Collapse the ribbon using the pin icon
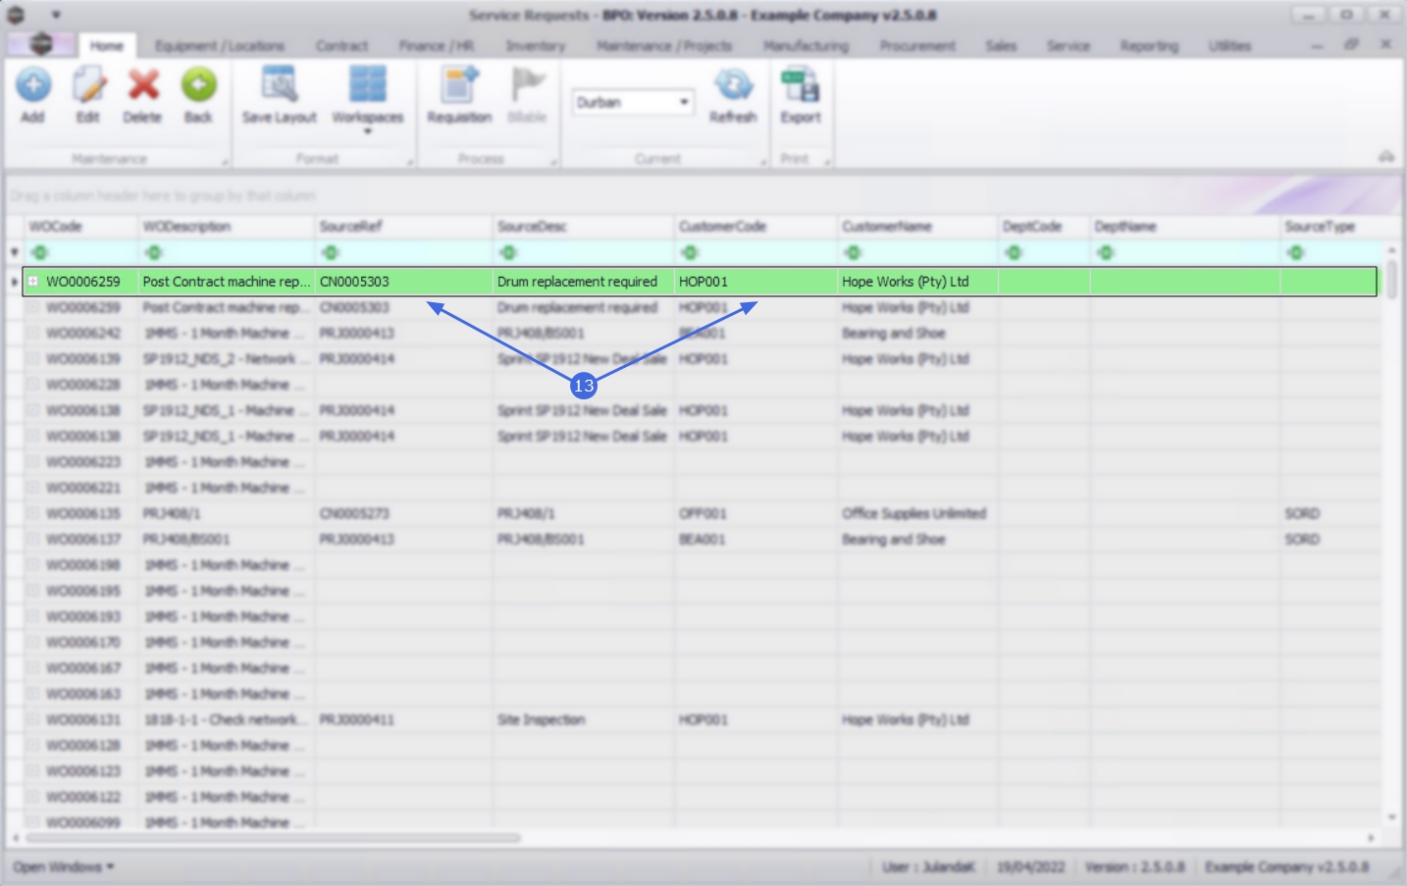 pyautogui.click(x=1386, y=157)
